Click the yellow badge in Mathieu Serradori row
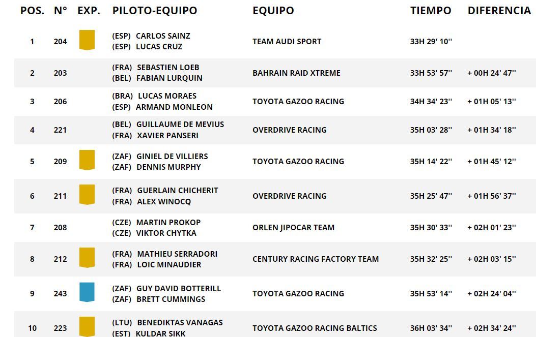536x337 pixels. click(x=87, y=258)
